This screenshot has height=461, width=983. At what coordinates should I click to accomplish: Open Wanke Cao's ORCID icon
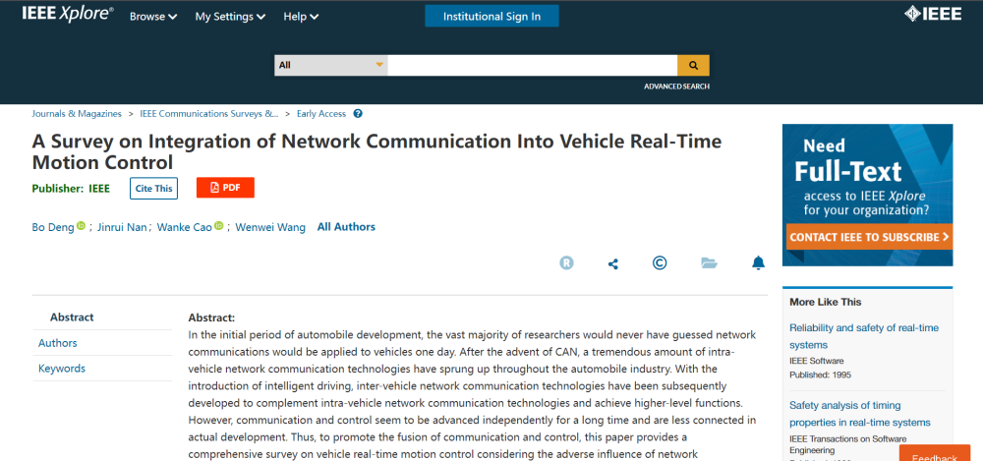tap(219, 227)
